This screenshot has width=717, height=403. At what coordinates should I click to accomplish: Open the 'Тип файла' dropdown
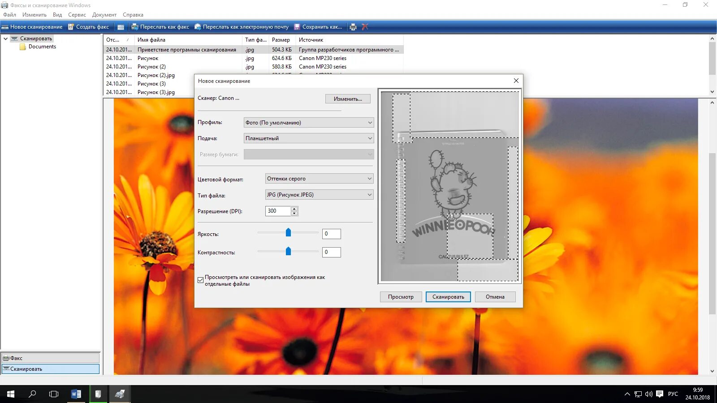coord(320,195)
